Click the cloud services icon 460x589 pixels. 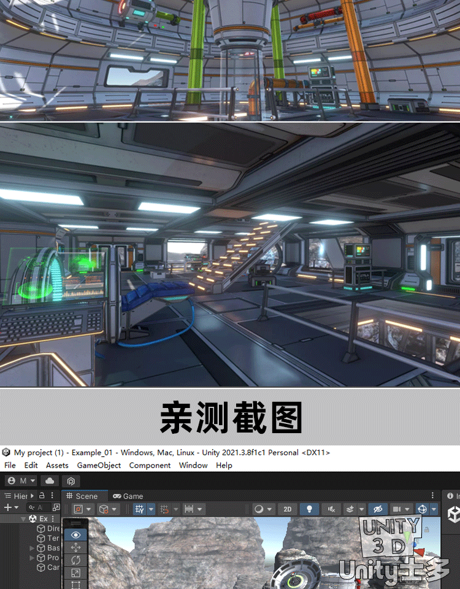(50, 481)
